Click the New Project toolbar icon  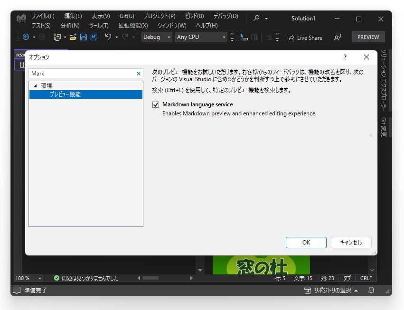click(x=56, y=37)
